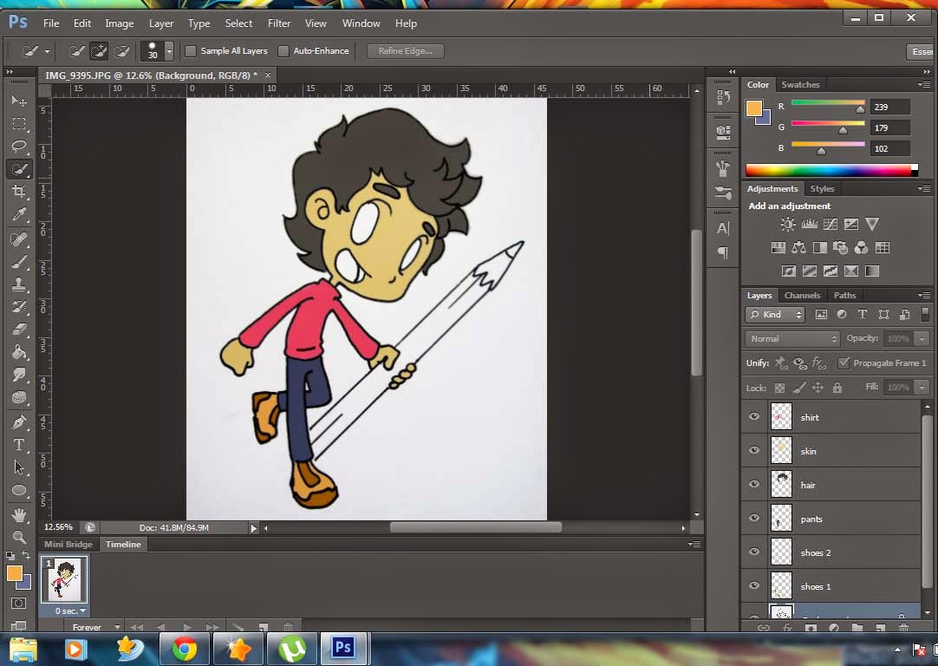938x666 pixels.
Task: Open the Opacity slider dropdown
Action: tap(922, 339)
